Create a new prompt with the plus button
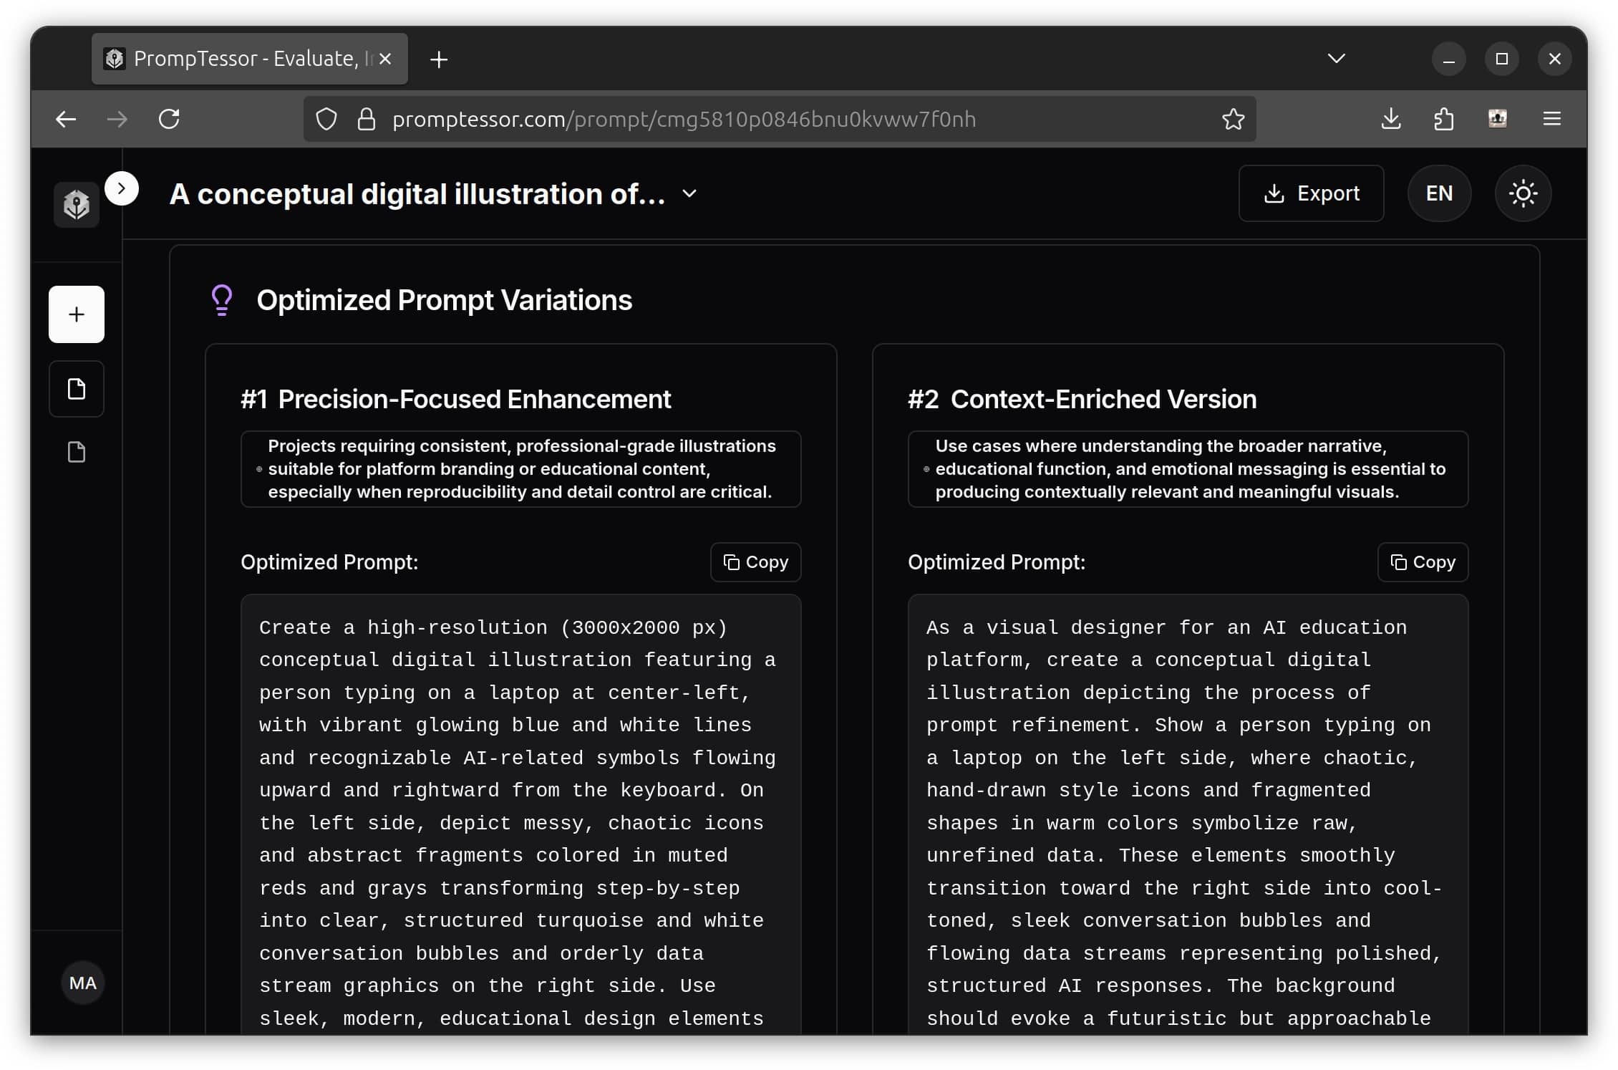This screenshot has width=1618, height=1070. (x=77, y=314)
